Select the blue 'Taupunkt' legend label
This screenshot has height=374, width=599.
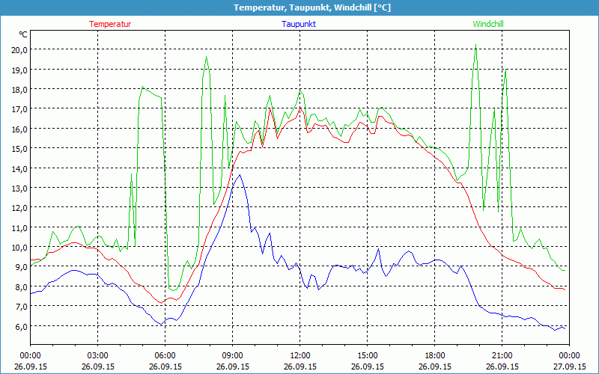pyautogui.click(x=299, y=24)
